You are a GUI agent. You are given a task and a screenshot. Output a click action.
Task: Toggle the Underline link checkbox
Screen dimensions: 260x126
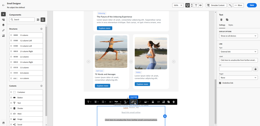pos(220,83)
